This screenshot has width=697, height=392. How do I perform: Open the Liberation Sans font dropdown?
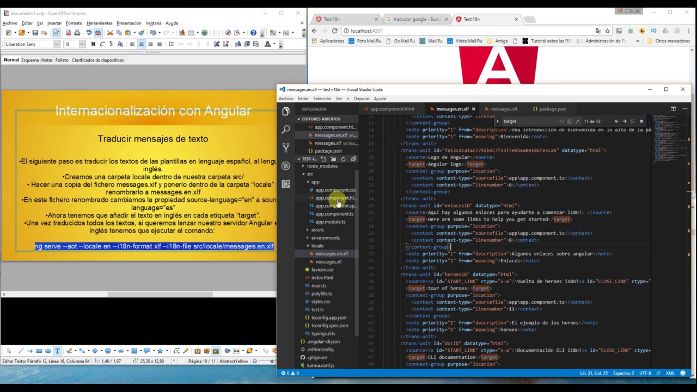click(x=56, y=44)
